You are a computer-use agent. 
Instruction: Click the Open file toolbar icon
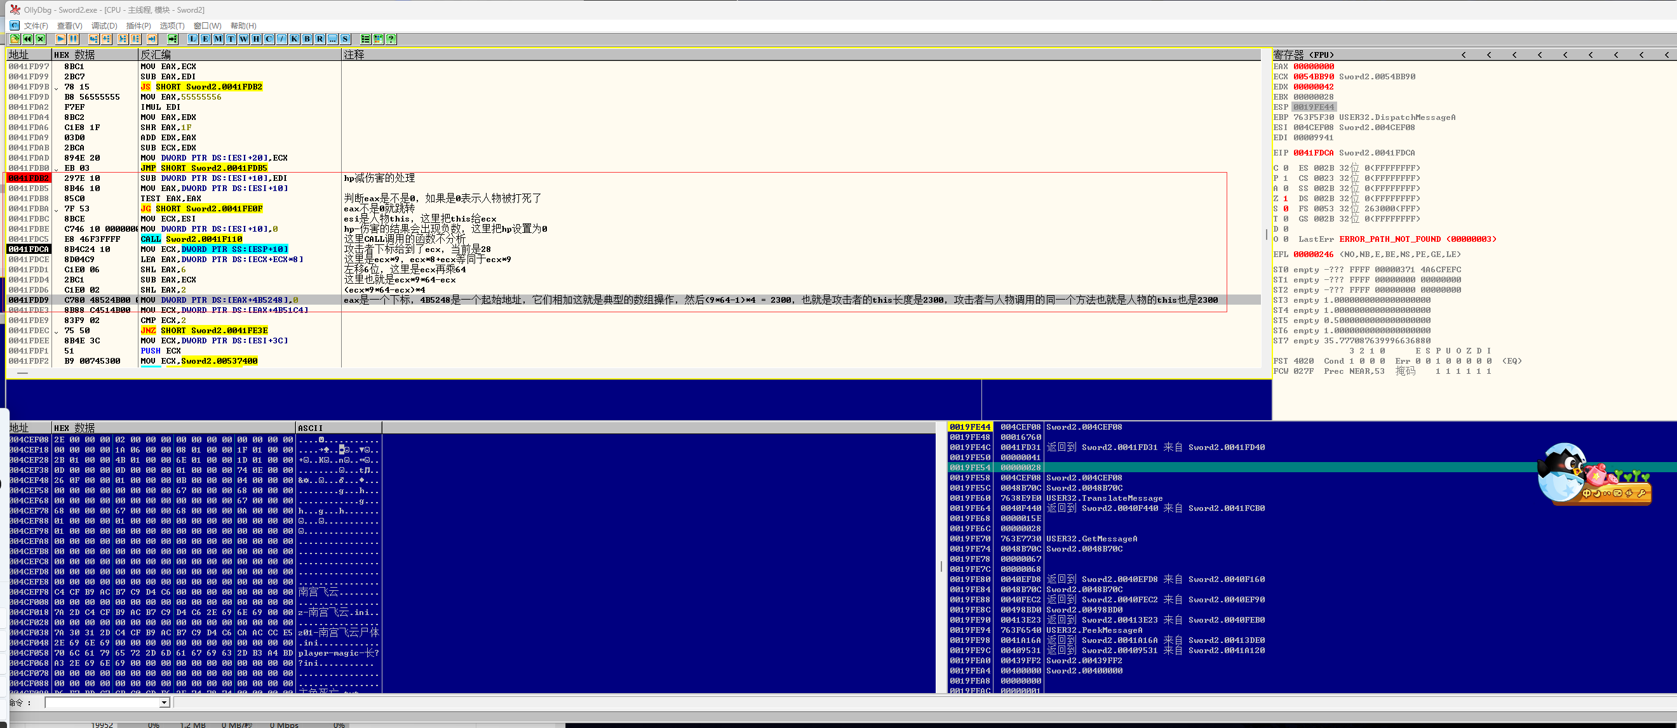click(15, 39)
